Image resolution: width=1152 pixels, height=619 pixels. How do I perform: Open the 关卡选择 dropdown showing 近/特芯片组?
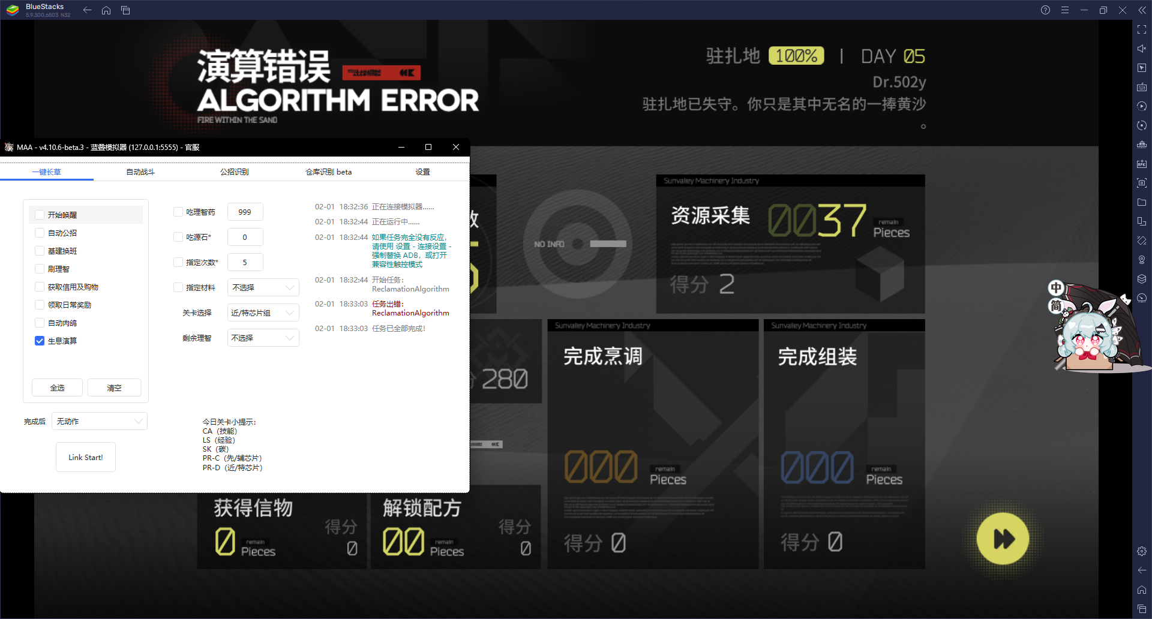point(263,312)
